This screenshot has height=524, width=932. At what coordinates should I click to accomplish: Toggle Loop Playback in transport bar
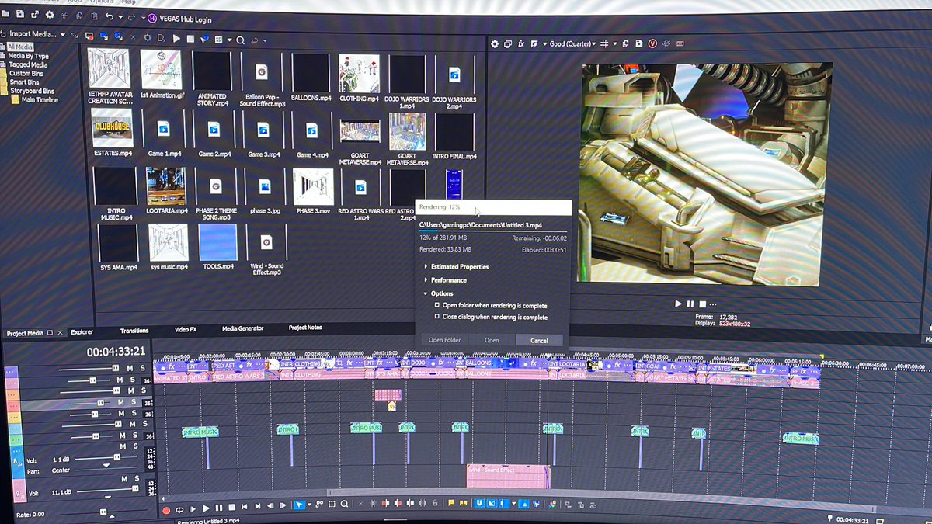click(x=179, y=509)
